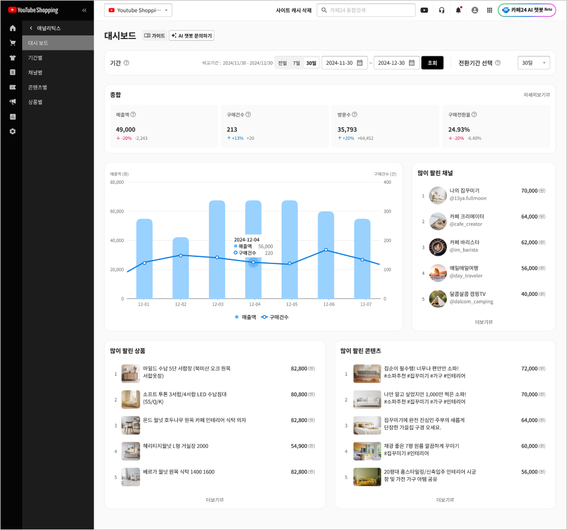Open 카페24 AI 챗봇 Beta button
Image resolution: width=567 pixels, height=530 pixels.
tap(527, 10)
